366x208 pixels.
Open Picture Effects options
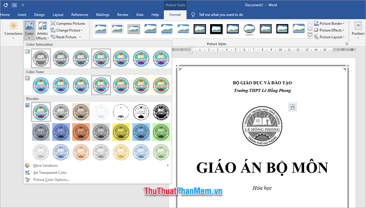[329, 30]
